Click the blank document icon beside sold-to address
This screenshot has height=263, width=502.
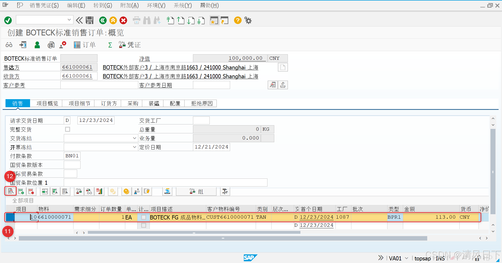(x=283, y=67)
